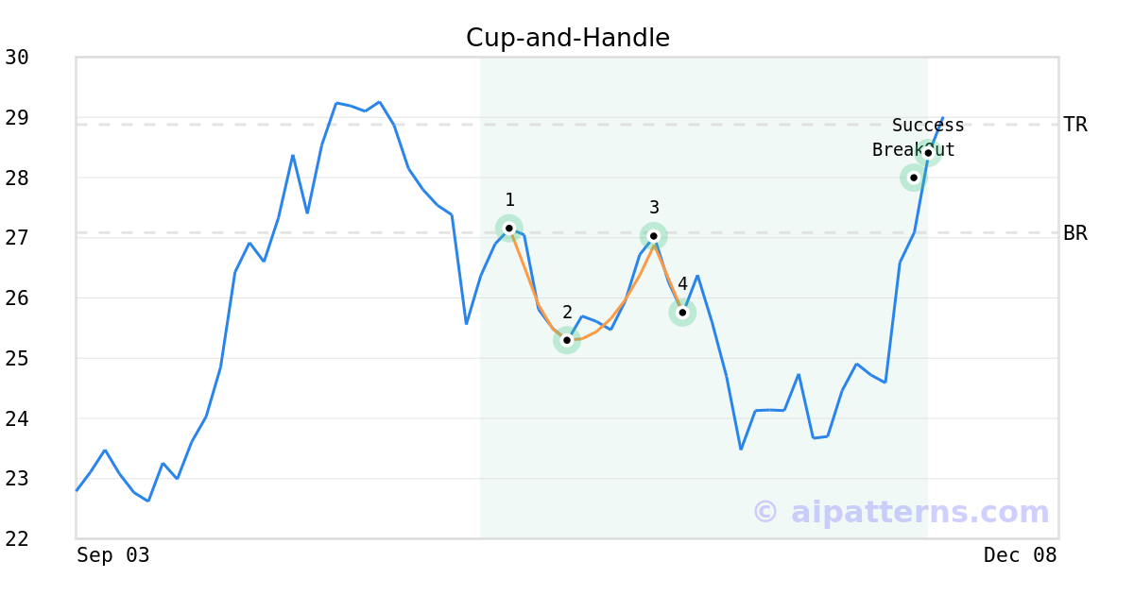1134x595 pixels.
Task: Click pattern point marker 3
Action: [653, 236]
